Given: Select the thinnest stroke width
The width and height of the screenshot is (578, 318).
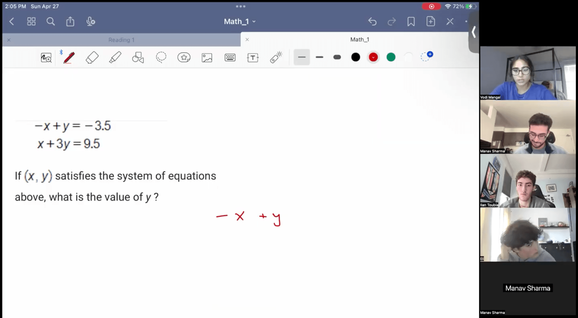Looking at the screenshot, I should [302, 57].
